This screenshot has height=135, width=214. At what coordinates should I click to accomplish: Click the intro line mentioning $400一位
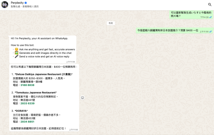pos(44,67)
